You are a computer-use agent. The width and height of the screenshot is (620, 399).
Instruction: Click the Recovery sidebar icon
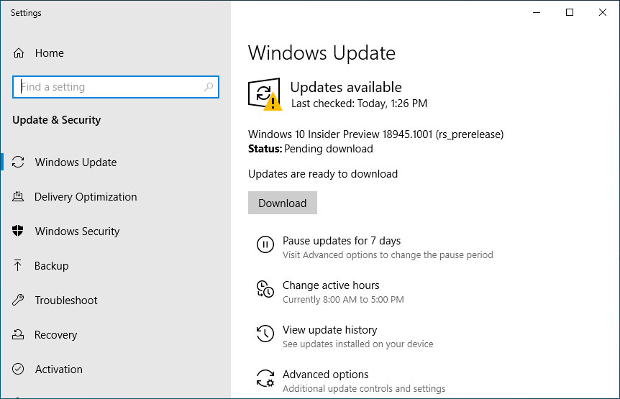tap(18, 334)
